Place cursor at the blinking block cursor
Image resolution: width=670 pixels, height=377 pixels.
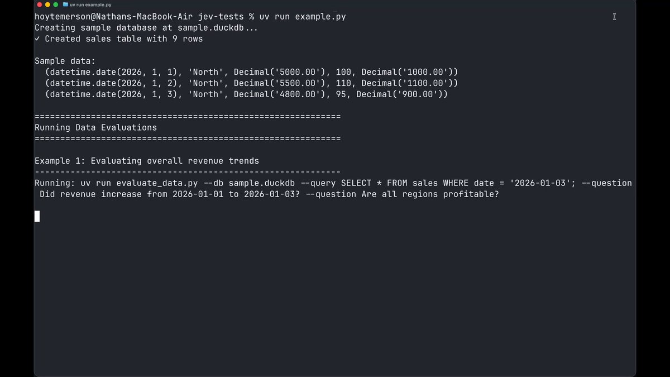click(37, 216)
